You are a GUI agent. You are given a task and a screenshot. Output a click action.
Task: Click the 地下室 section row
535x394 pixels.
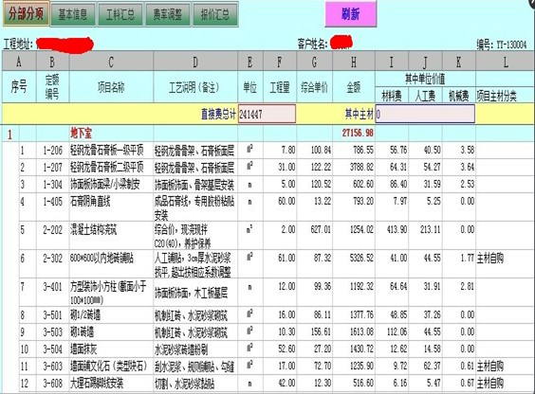click(267, 134)
